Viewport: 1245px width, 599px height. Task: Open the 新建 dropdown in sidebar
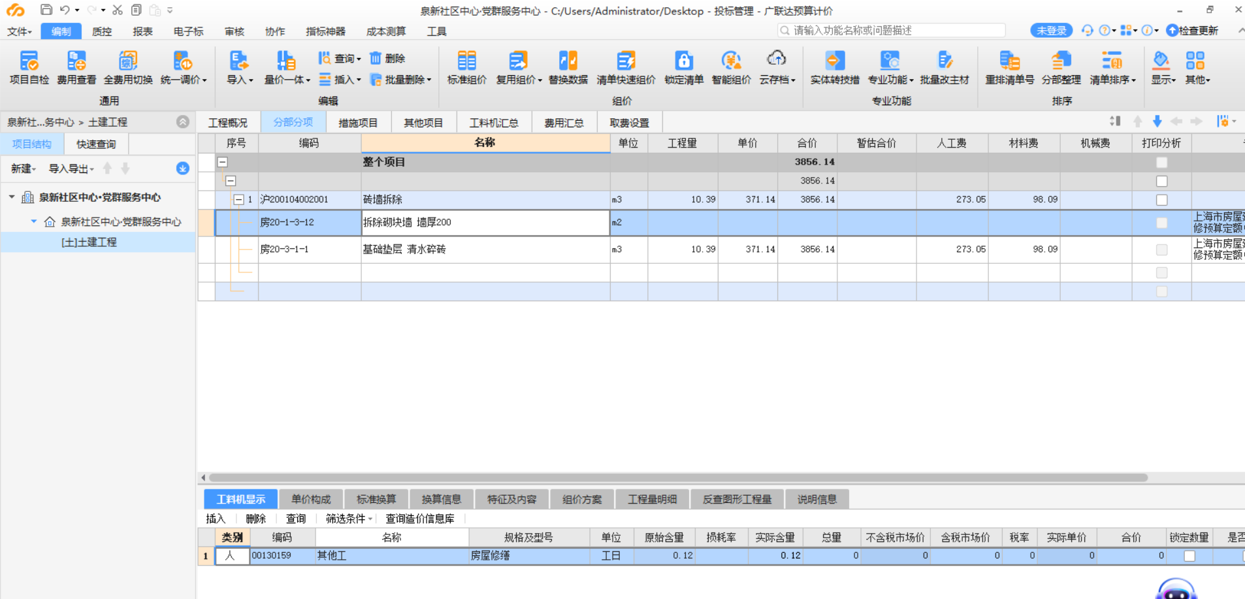coord(24,169)
